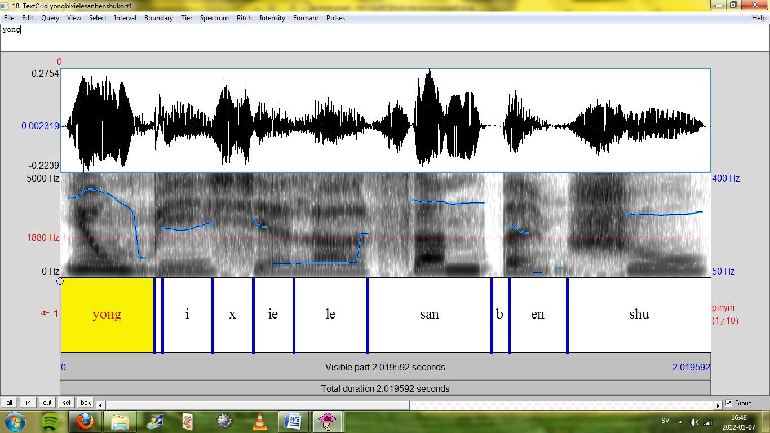Click the boundary between 'ie' and 'le'
Image resolution: width=770 pixels, height=433 pixels.
click(x=294, y=315)
